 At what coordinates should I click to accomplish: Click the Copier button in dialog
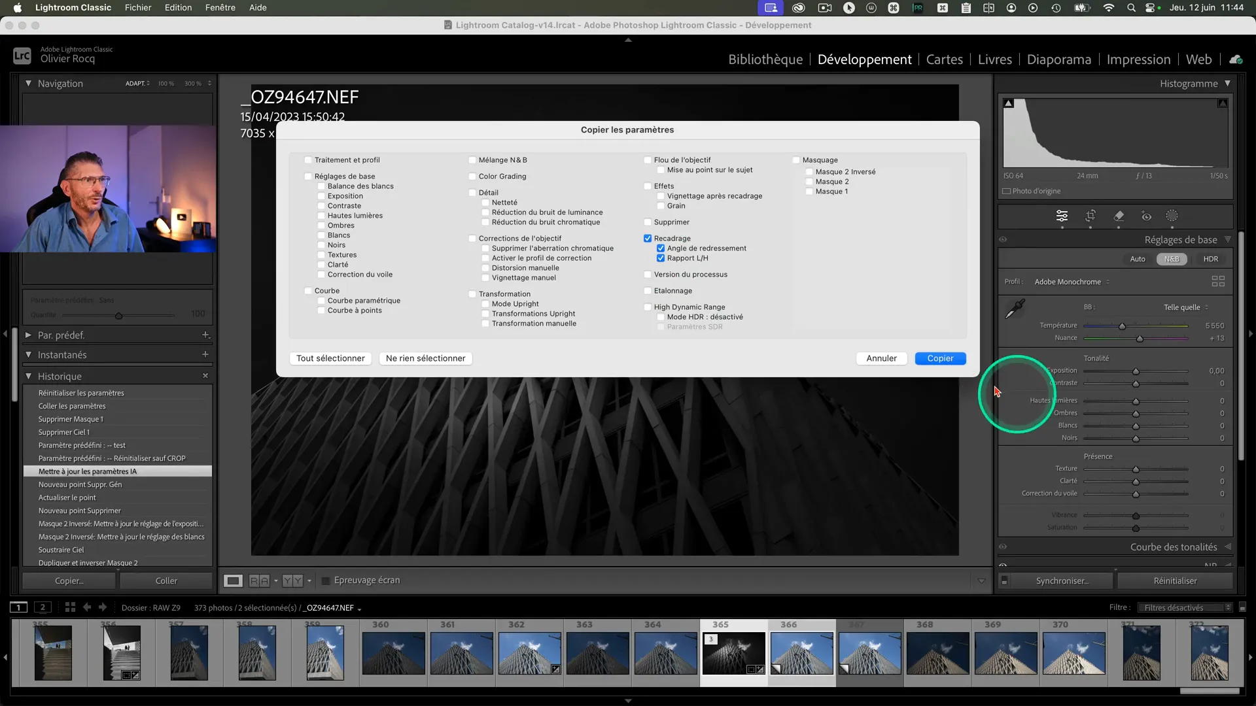click(x=940, y=358)
